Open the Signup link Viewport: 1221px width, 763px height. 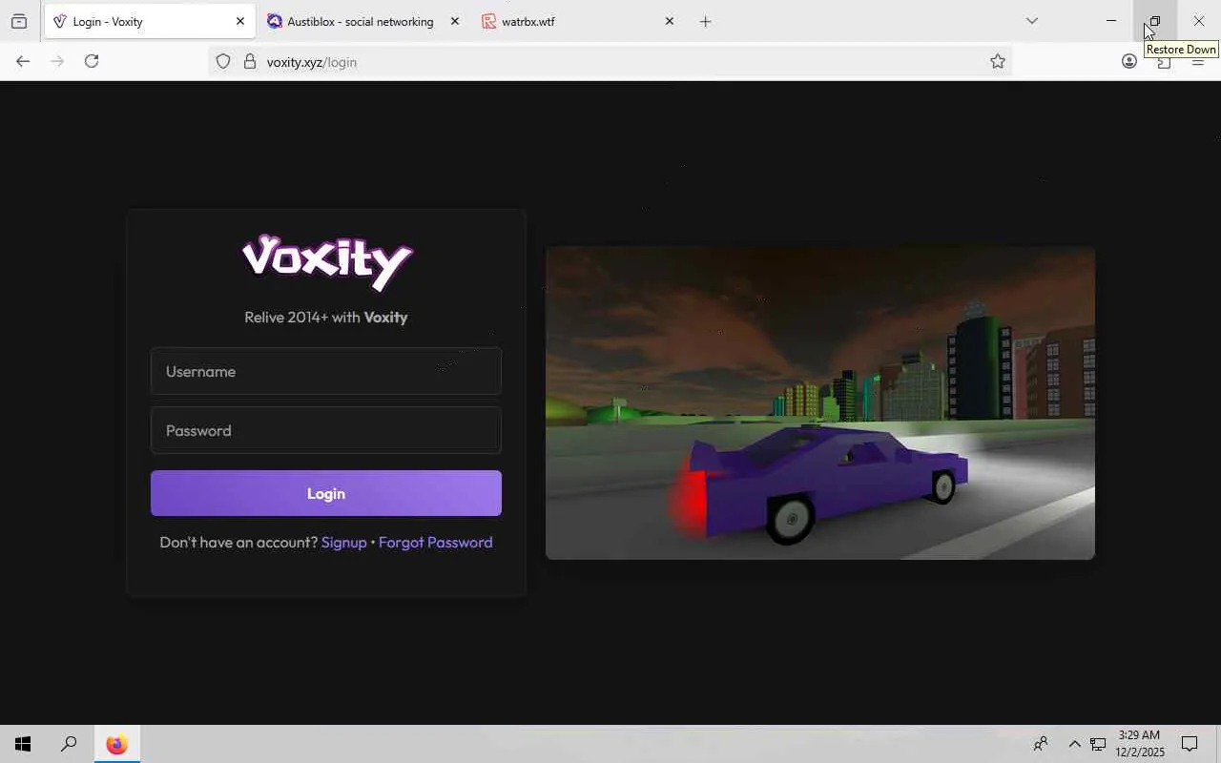click(343, 542)
